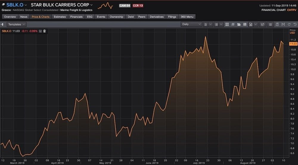Viewport: 298px width, 165px height.
Task: Click the panel collapse icon beside Templates
Action: pyautogui.click(x=2, y=24)
